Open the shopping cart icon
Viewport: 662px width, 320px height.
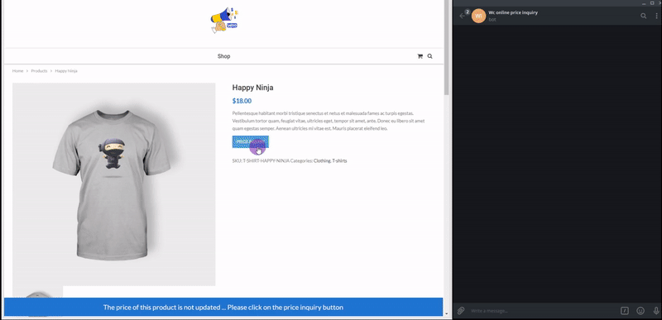coord(420,56)
